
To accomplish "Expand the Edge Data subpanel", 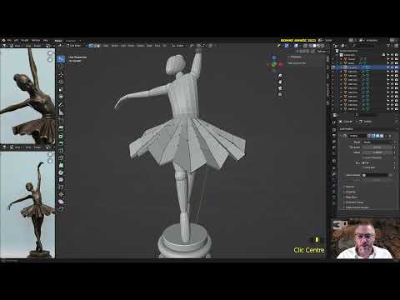I will tap(351, 197).
